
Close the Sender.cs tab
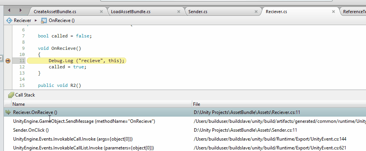pos(256,12)
